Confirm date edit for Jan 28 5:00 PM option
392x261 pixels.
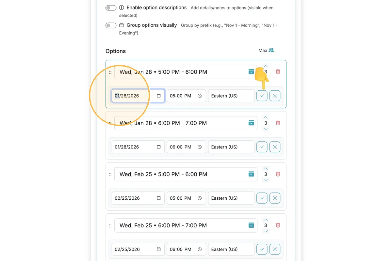[x=262, y=96]
